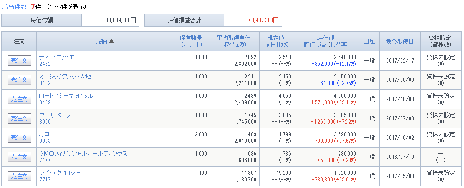Click profit value +739,300 (+62.61%)
Image resolution: width=464 pixels, height=188 pixels.
[334, 179]
